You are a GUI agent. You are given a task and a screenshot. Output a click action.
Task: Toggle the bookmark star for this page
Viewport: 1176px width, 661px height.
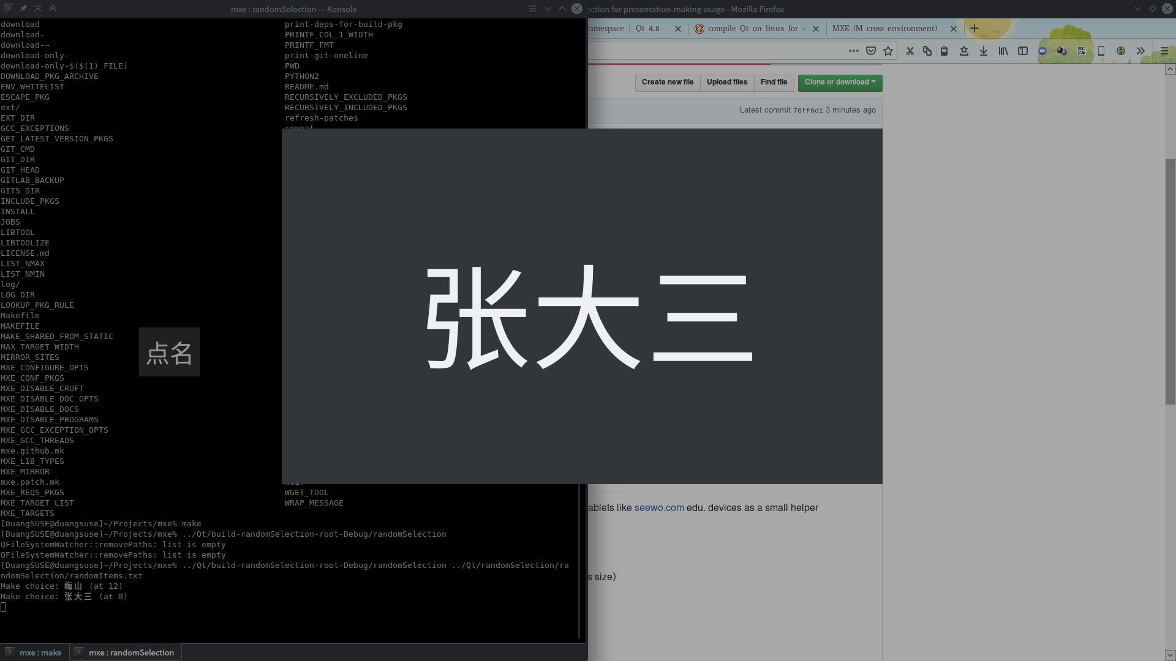coord(888,51)
